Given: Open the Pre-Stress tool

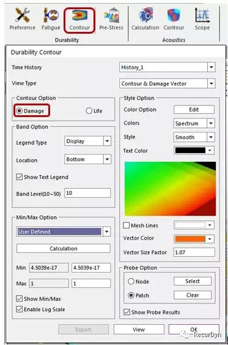Looking at the screenshot, I should click(111, 19).
